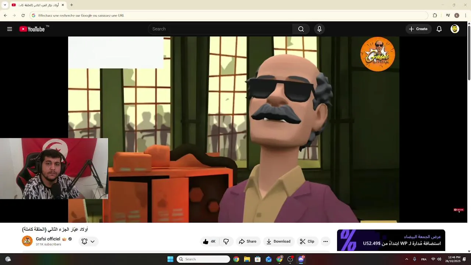Open Chrome media control icon
The image size is (471, 265).
448,15
